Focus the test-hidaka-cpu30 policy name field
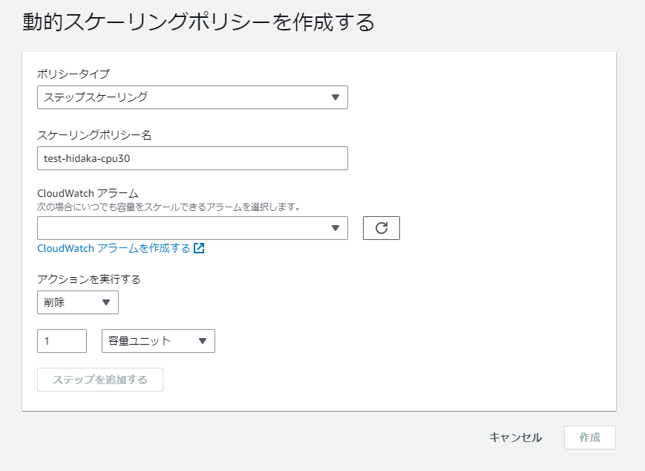645x471 pixels. tap(192, 158)
